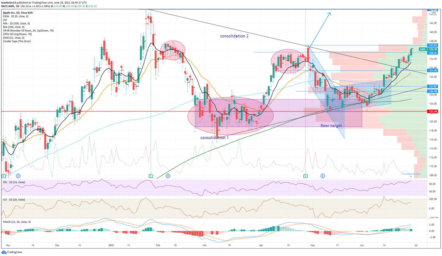Select the 'CCI · 1D (20, close)' pane label

14,200
